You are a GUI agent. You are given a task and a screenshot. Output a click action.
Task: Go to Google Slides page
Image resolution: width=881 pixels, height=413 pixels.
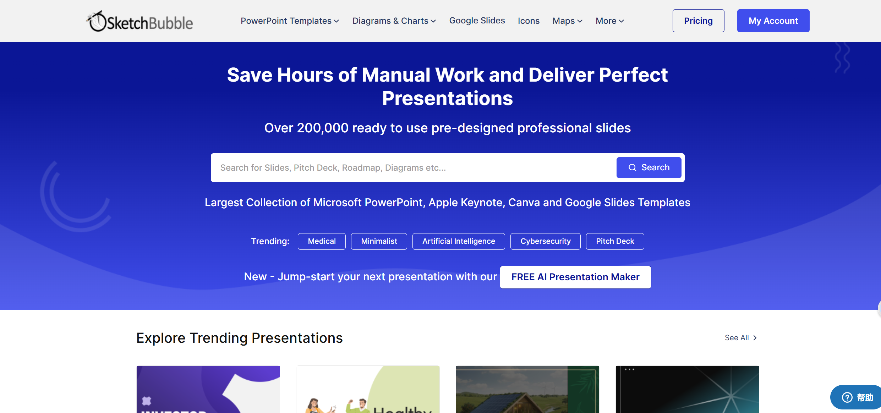[x=477, y=21]
